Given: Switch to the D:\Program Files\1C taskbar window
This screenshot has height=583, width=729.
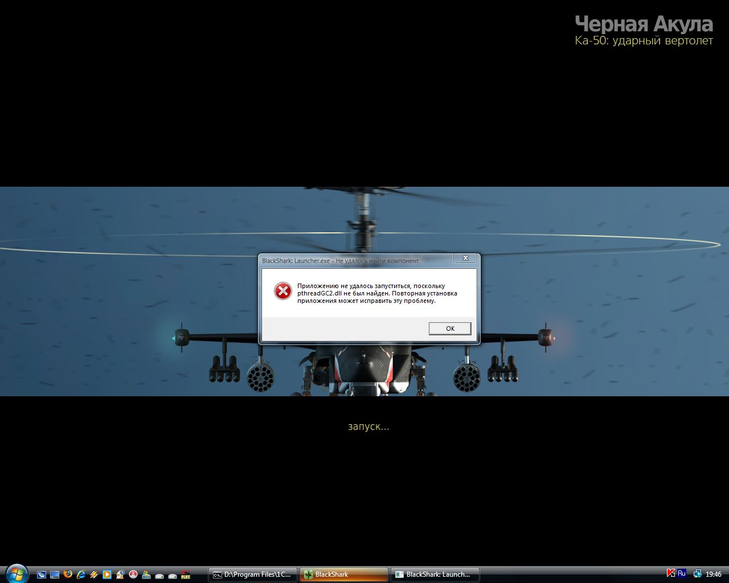Looking at the screenshot, I should coord(253,574).
